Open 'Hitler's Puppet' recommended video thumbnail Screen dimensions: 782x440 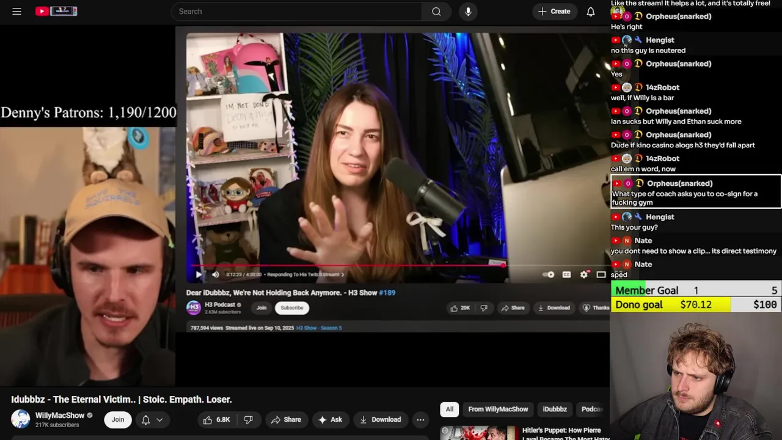pyautogui.click(x=478, y=433)
